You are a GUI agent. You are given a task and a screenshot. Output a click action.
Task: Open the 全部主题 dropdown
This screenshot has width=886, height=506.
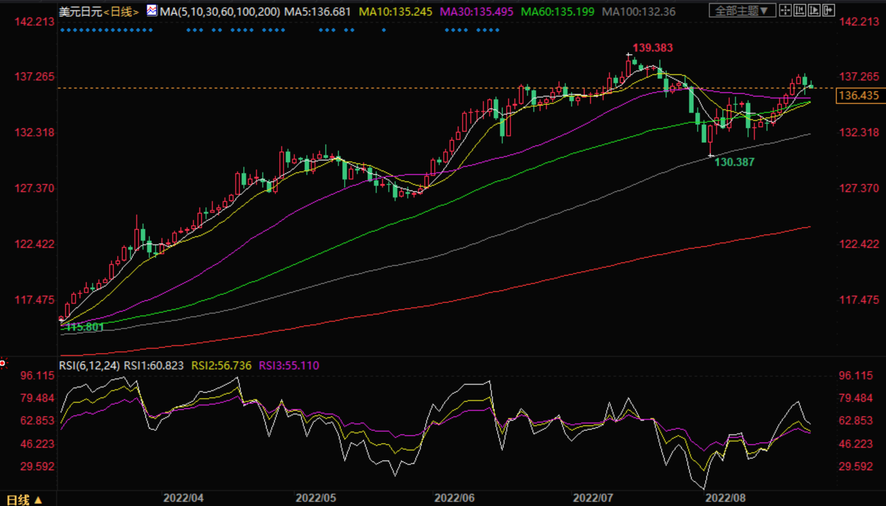pos(741,11)
